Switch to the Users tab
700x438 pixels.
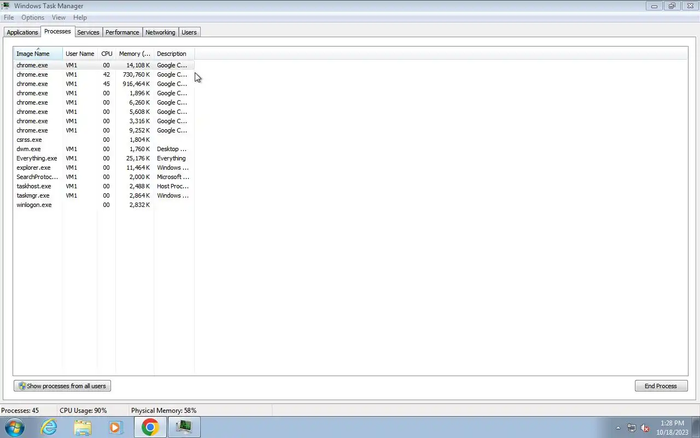(189, 32)
